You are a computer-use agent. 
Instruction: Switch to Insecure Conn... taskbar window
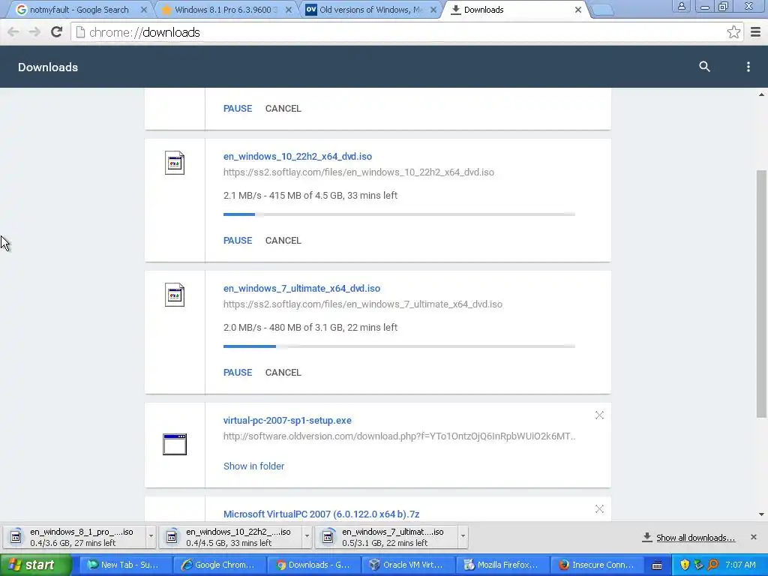596,565
